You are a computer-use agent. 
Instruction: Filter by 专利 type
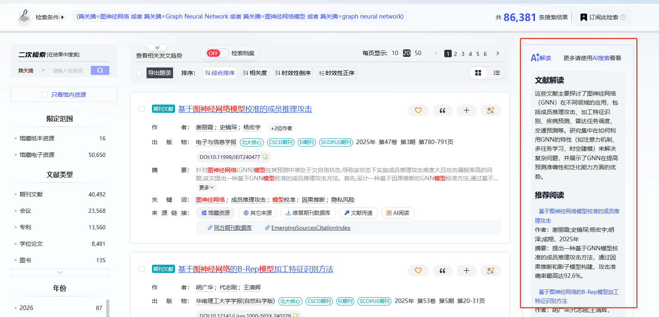(25, 227)
